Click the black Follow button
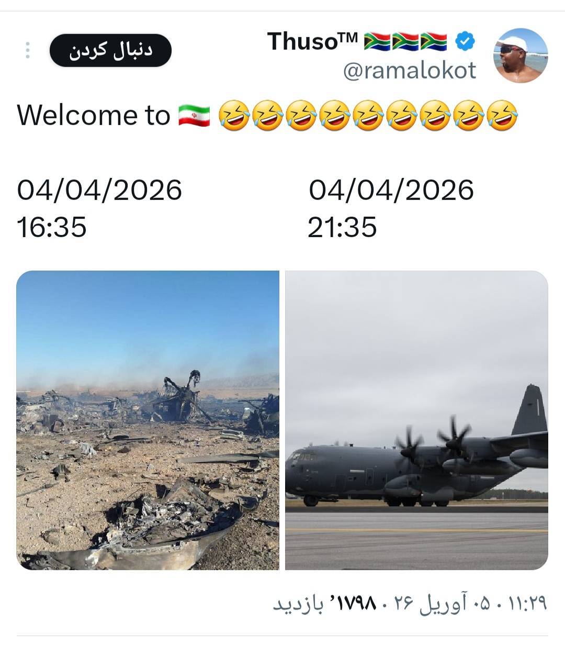 click(x=110, y=50)
